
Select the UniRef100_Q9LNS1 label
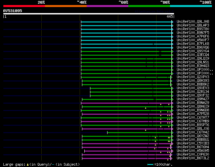(x=193, y=62)
